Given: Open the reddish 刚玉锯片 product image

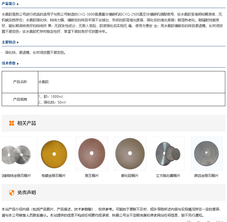Looking at the screenshot, I should [92, 154].
